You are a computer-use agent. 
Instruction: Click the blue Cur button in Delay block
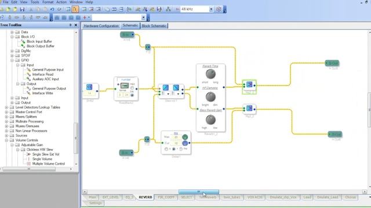(185, 143)
